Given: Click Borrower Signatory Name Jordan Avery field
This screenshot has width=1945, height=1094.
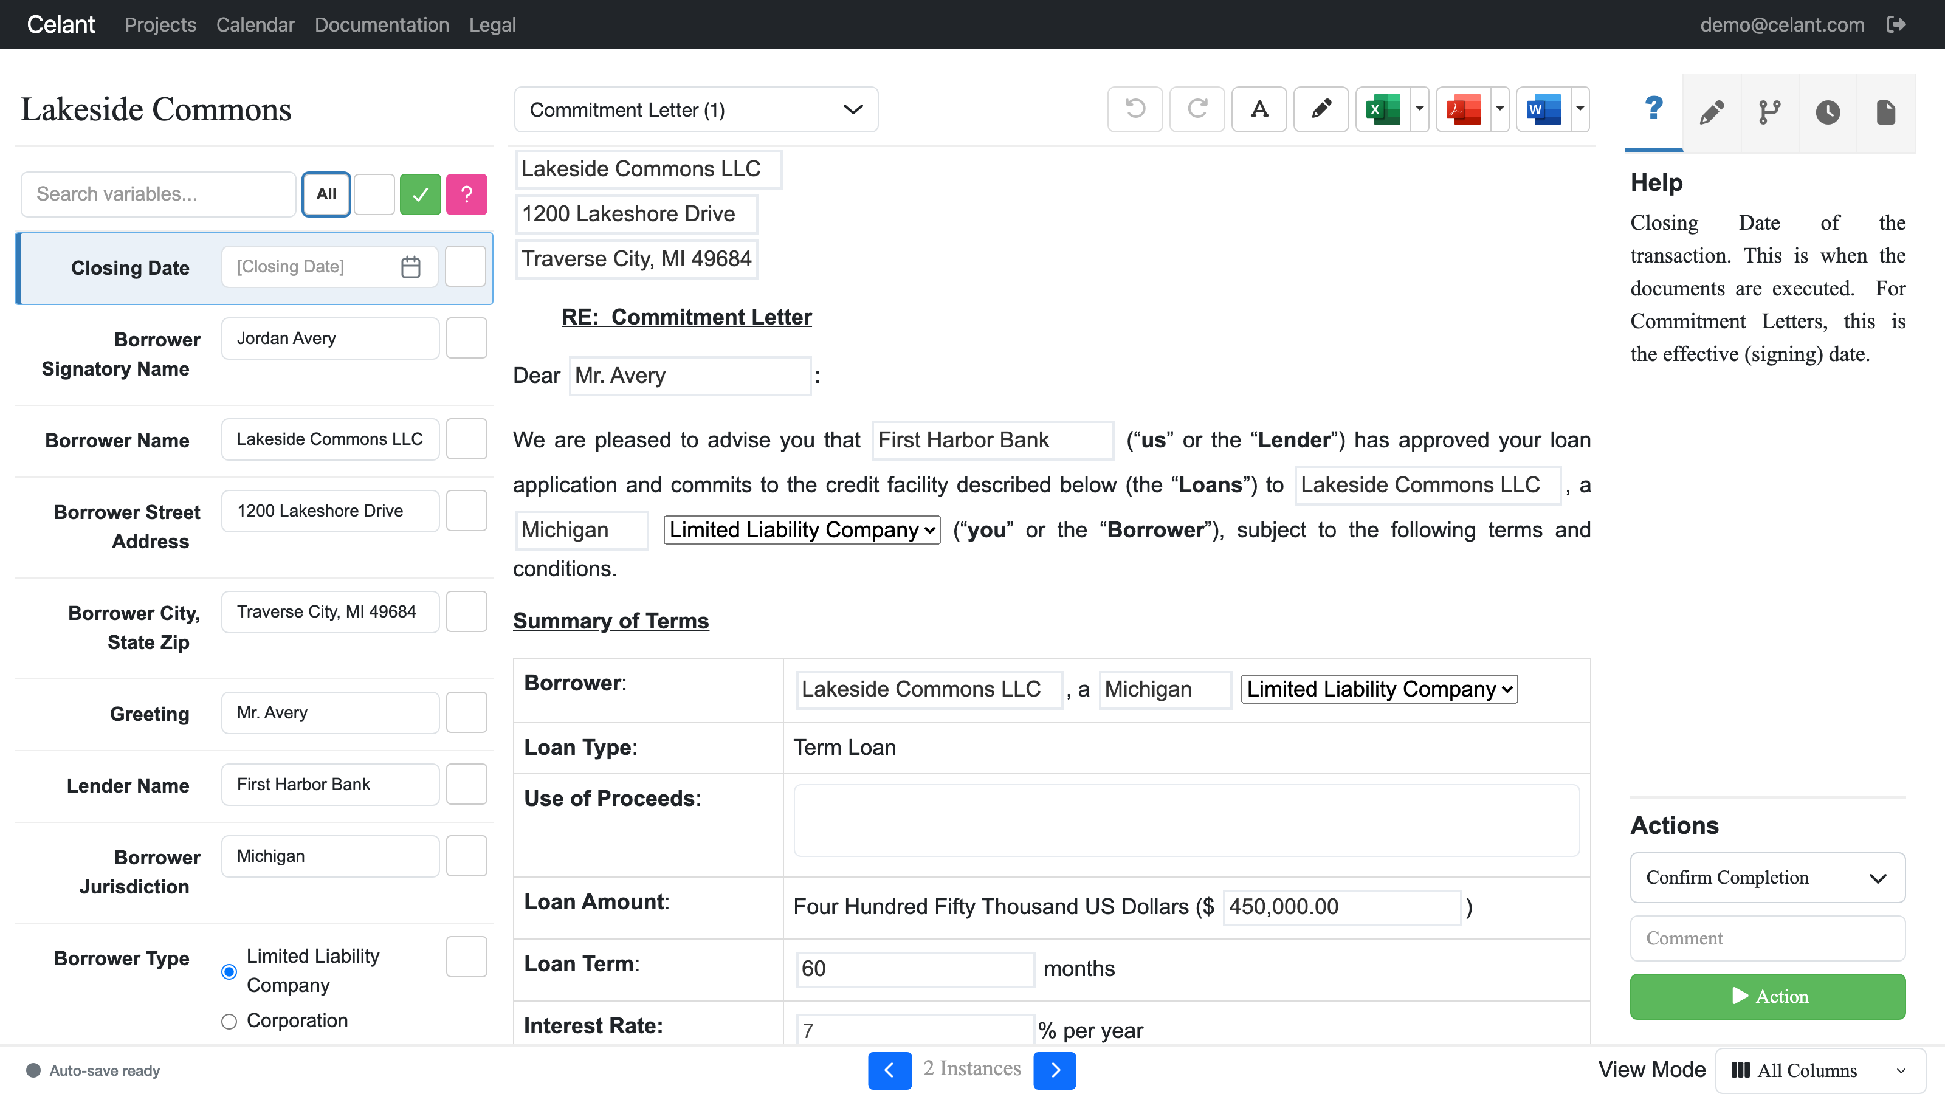Looking at the screenshot, I should [330, 337].
